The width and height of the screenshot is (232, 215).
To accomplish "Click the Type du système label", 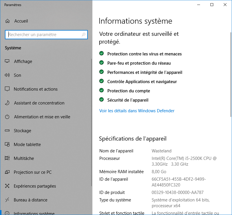I will [x=115, y=200].
